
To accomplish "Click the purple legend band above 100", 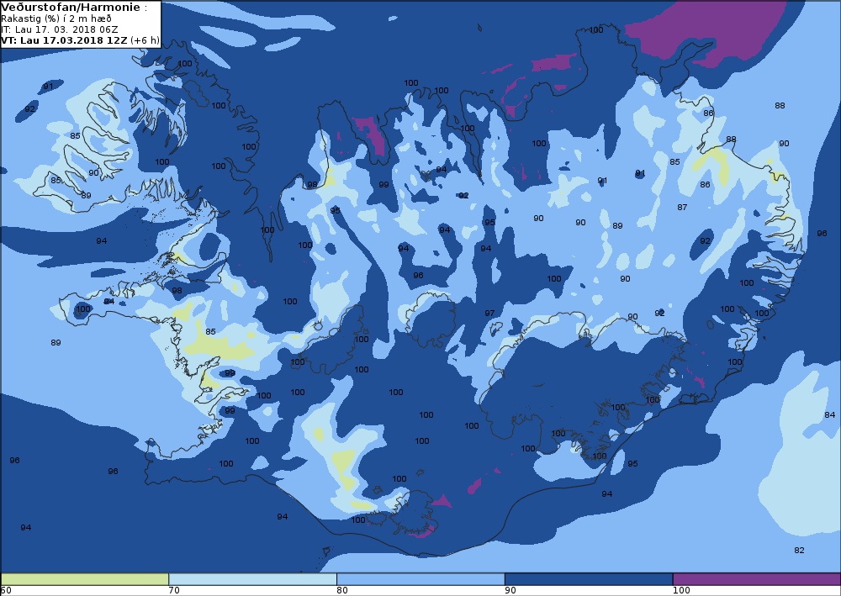I will point(757,579).
